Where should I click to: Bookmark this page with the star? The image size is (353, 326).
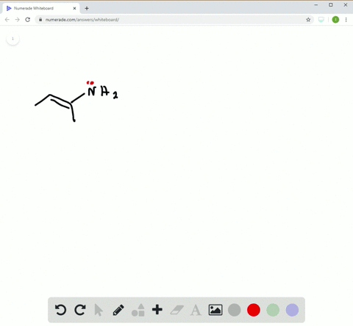click(308, 20)
